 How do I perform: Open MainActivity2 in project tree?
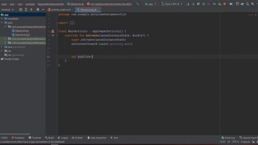point(23,35)
